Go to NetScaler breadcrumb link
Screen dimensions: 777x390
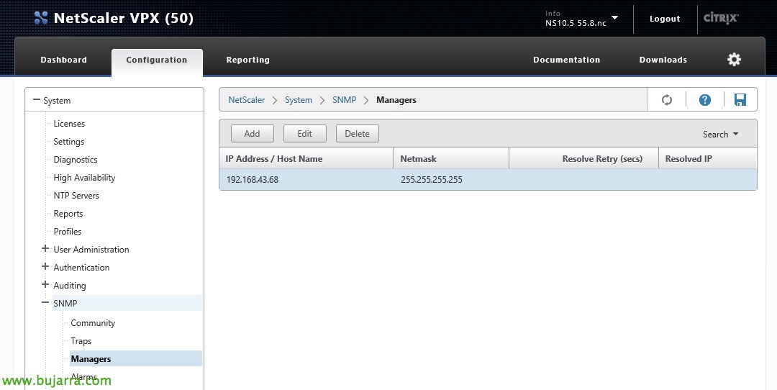point(246,99)
